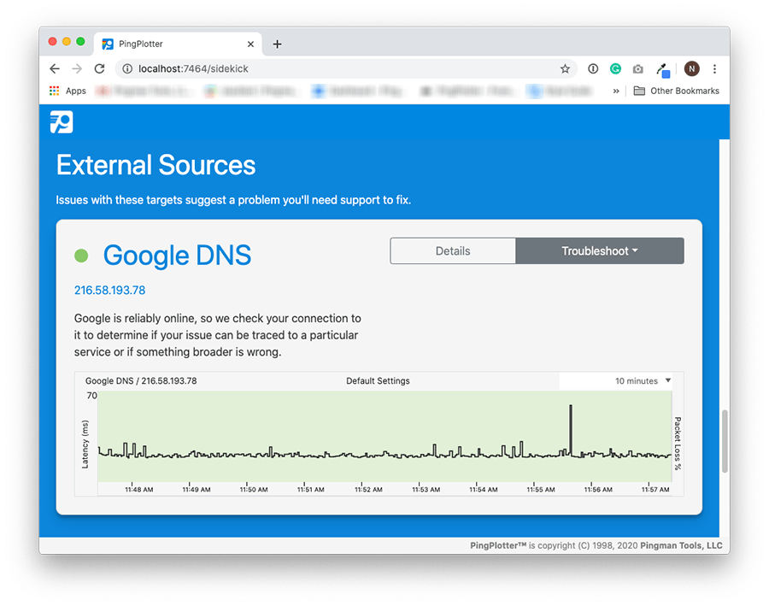
Task: Open the Chrome three-dot menu
Action: (x=714, y=68)
